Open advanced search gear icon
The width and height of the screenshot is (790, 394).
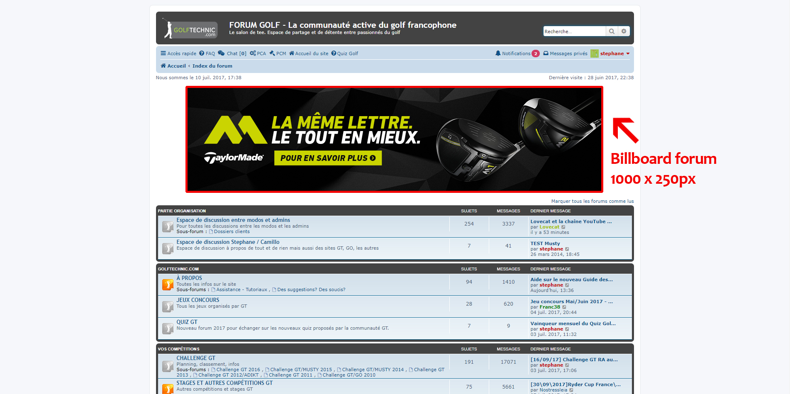(624, 32)
